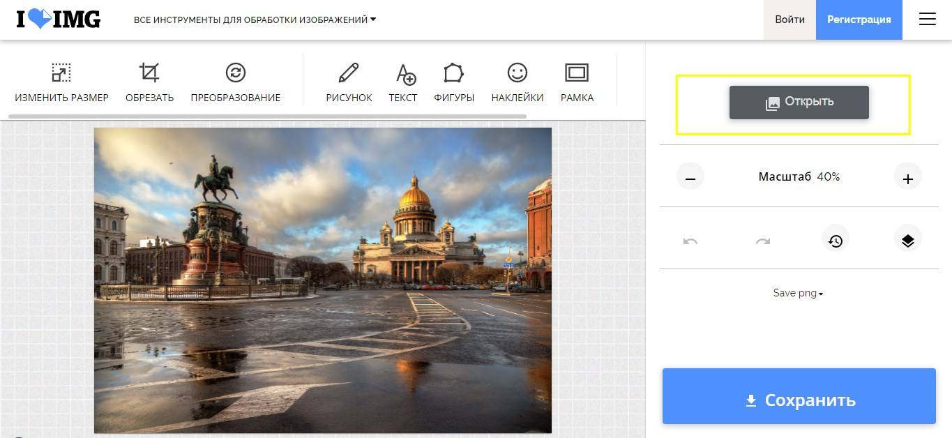
Task: Zoom out with the minus button
Action: (690, 178)
